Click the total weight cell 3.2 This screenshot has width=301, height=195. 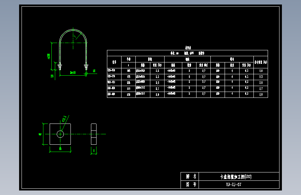click(x=261, y=71)
